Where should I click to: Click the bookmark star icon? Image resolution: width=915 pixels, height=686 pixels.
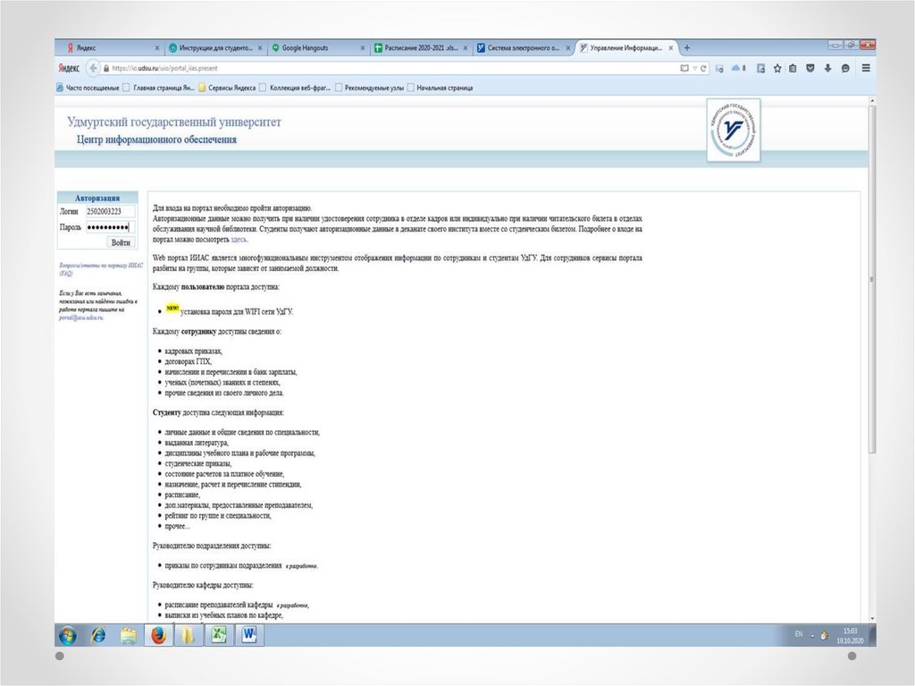777,68
